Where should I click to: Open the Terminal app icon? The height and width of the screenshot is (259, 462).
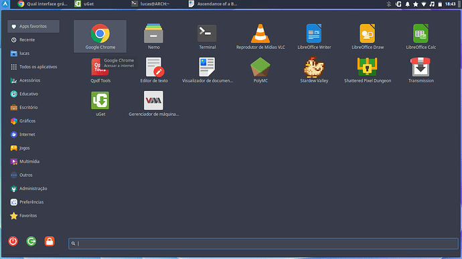pos(207,37)
